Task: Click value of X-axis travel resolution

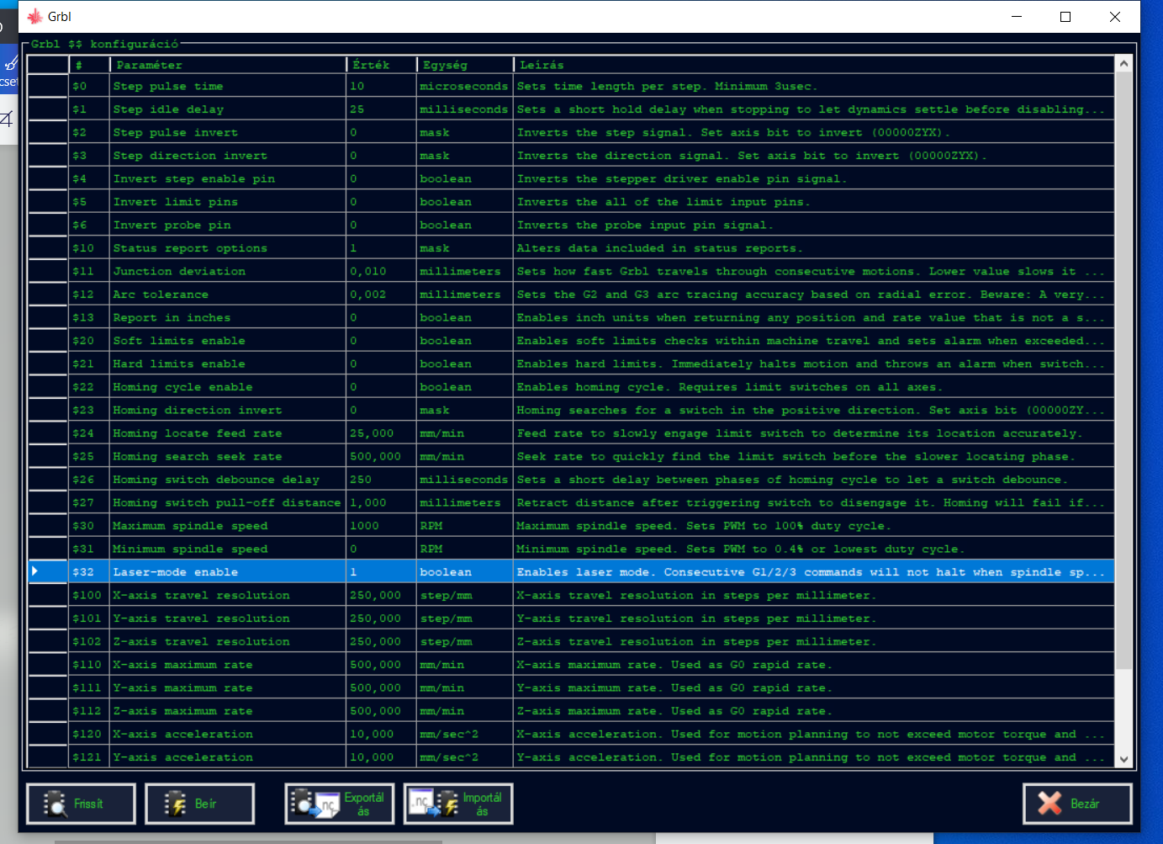Action: pyautogui.click(x=382, y=596)
